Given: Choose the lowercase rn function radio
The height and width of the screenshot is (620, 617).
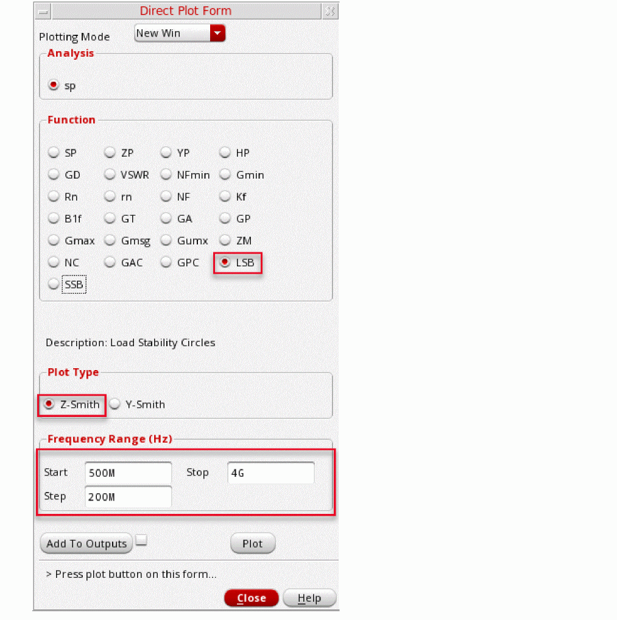Looking at the screenshot, I should (x=110, y=196).
